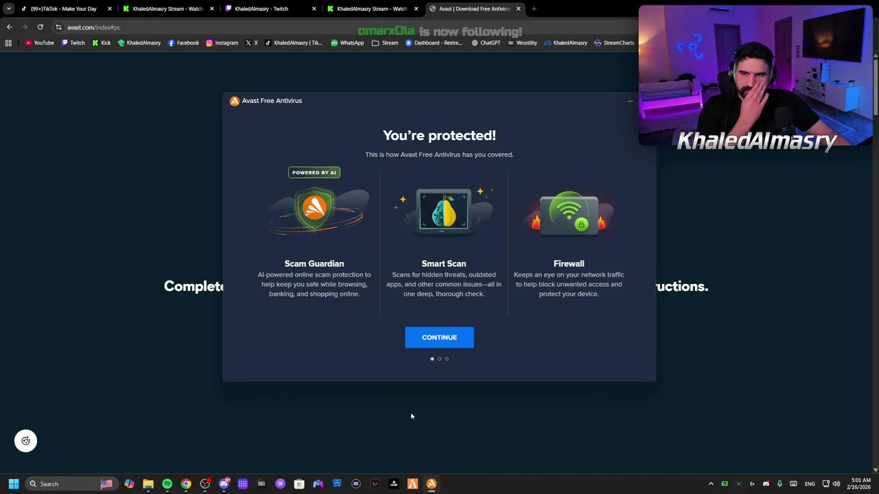Open the Twitch bookmark
Image resolution: width=879 pixels, height=494 pixels.
tap(73, 43)
